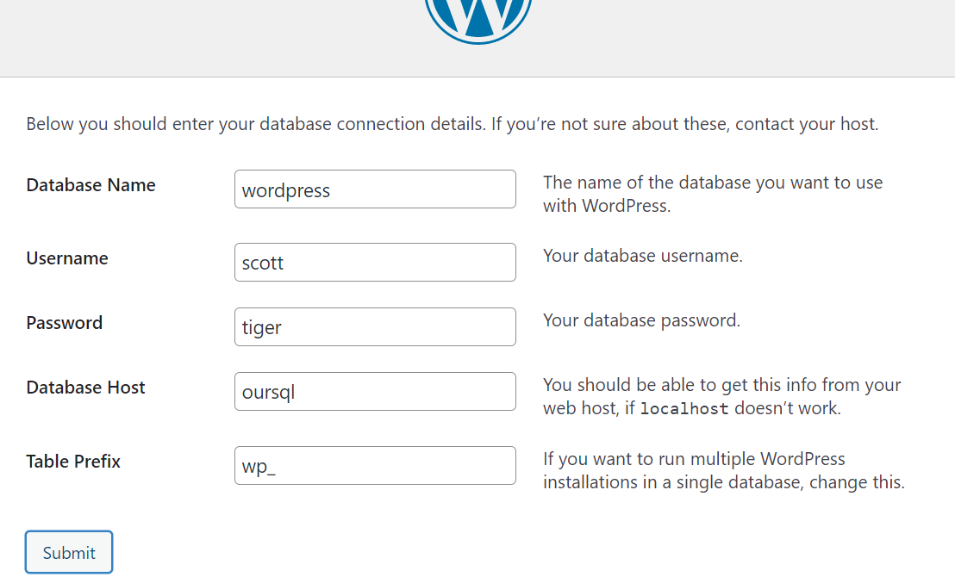The height and width of the screenshot is (577, 955).
Task: Click the database name description text
Action: point(712,194)
